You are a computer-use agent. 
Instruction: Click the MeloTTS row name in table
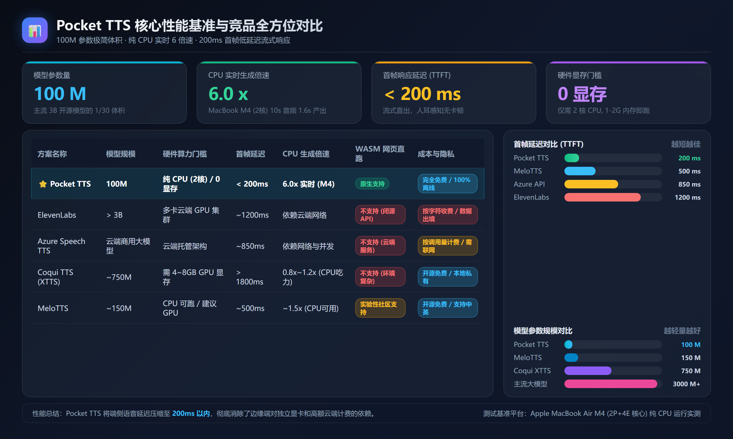point(53,308)
